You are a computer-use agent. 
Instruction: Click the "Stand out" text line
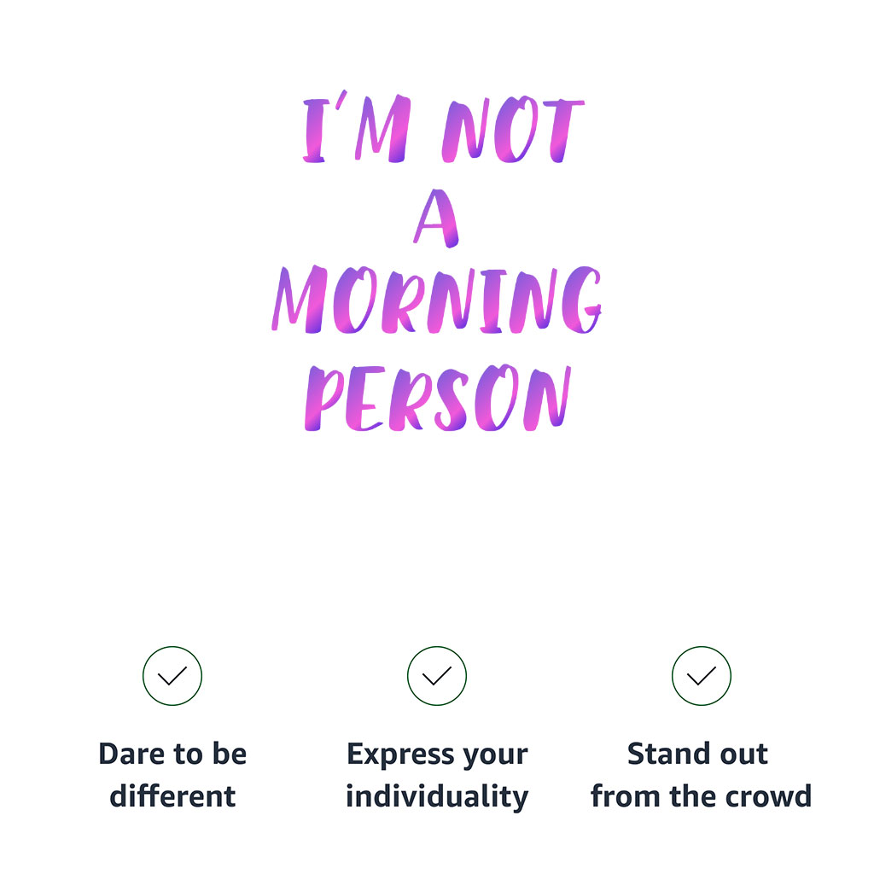point(698,755)
